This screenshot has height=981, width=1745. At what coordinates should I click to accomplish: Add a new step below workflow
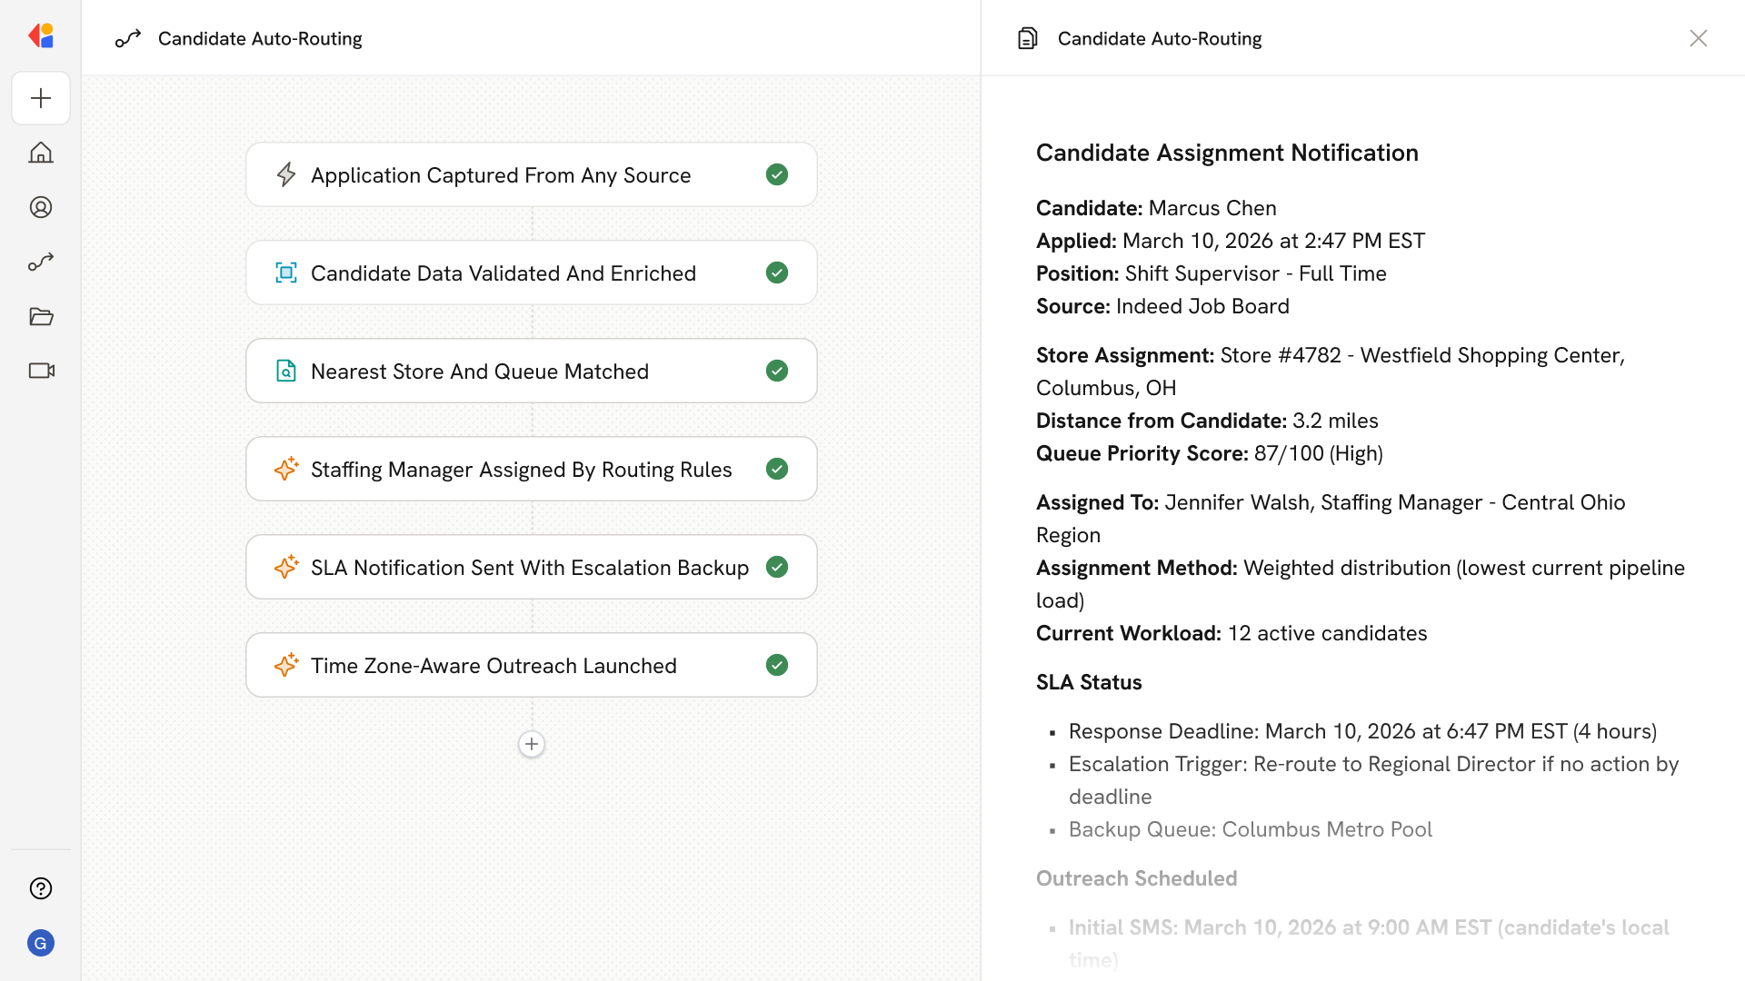click(532, 744)
